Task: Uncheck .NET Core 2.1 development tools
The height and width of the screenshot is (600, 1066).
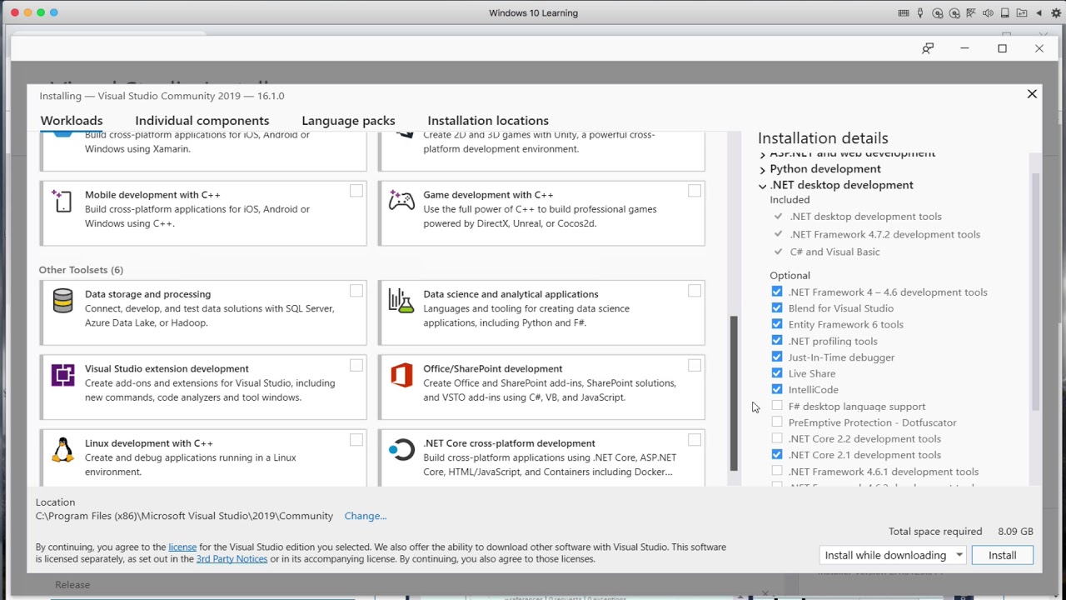Action: 777,455
